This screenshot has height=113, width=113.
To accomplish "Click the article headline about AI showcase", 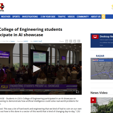I will pos(31,32).
